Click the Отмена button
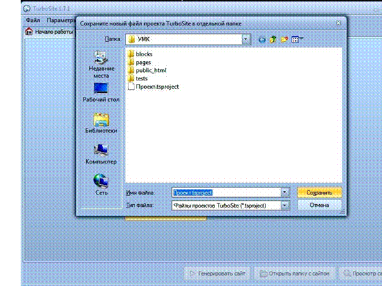 point(319,206)
